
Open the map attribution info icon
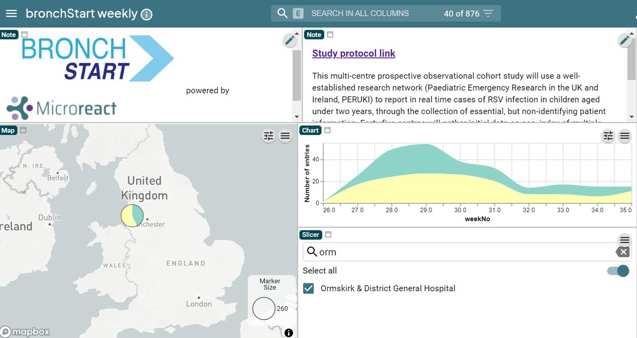(x=289, y=333)
